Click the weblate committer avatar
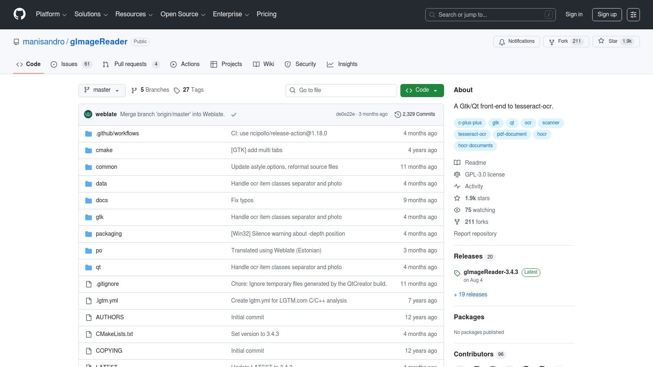 pos(88,114)
